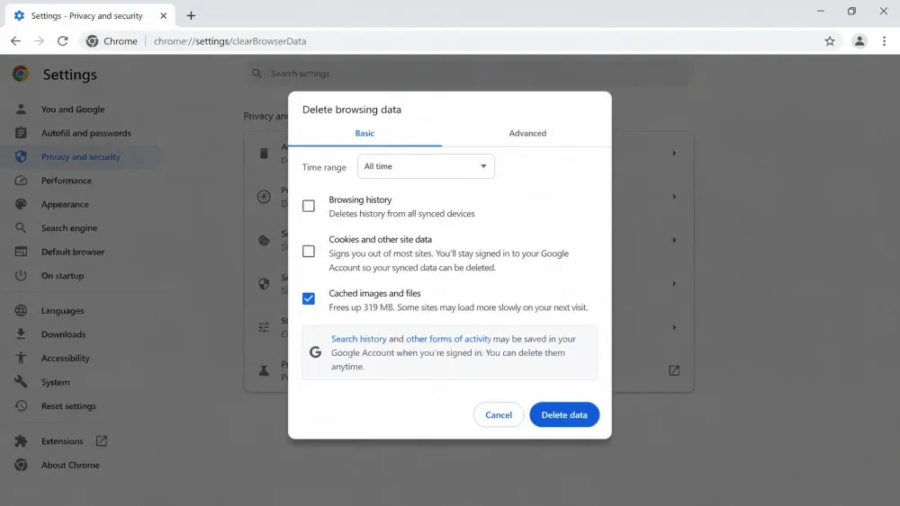Viewport: 900px width, 506px height.
Task: Click the Extensions puzzle icon
Action: [x=21, y=441]
